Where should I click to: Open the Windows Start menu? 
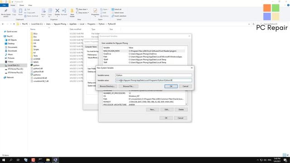[4, 160]
